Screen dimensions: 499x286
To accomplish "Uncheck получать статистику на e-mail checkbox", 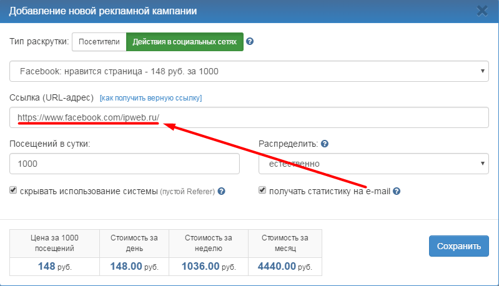I will (x=262, y=191).
